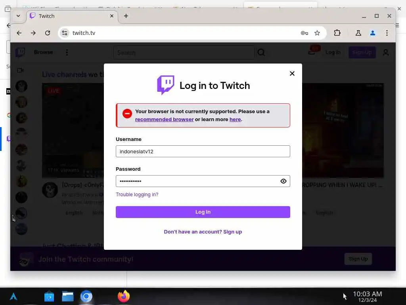Toggle password visibility eye icon
The width and height of the screenshot is (406, 305).
(283, 181)
